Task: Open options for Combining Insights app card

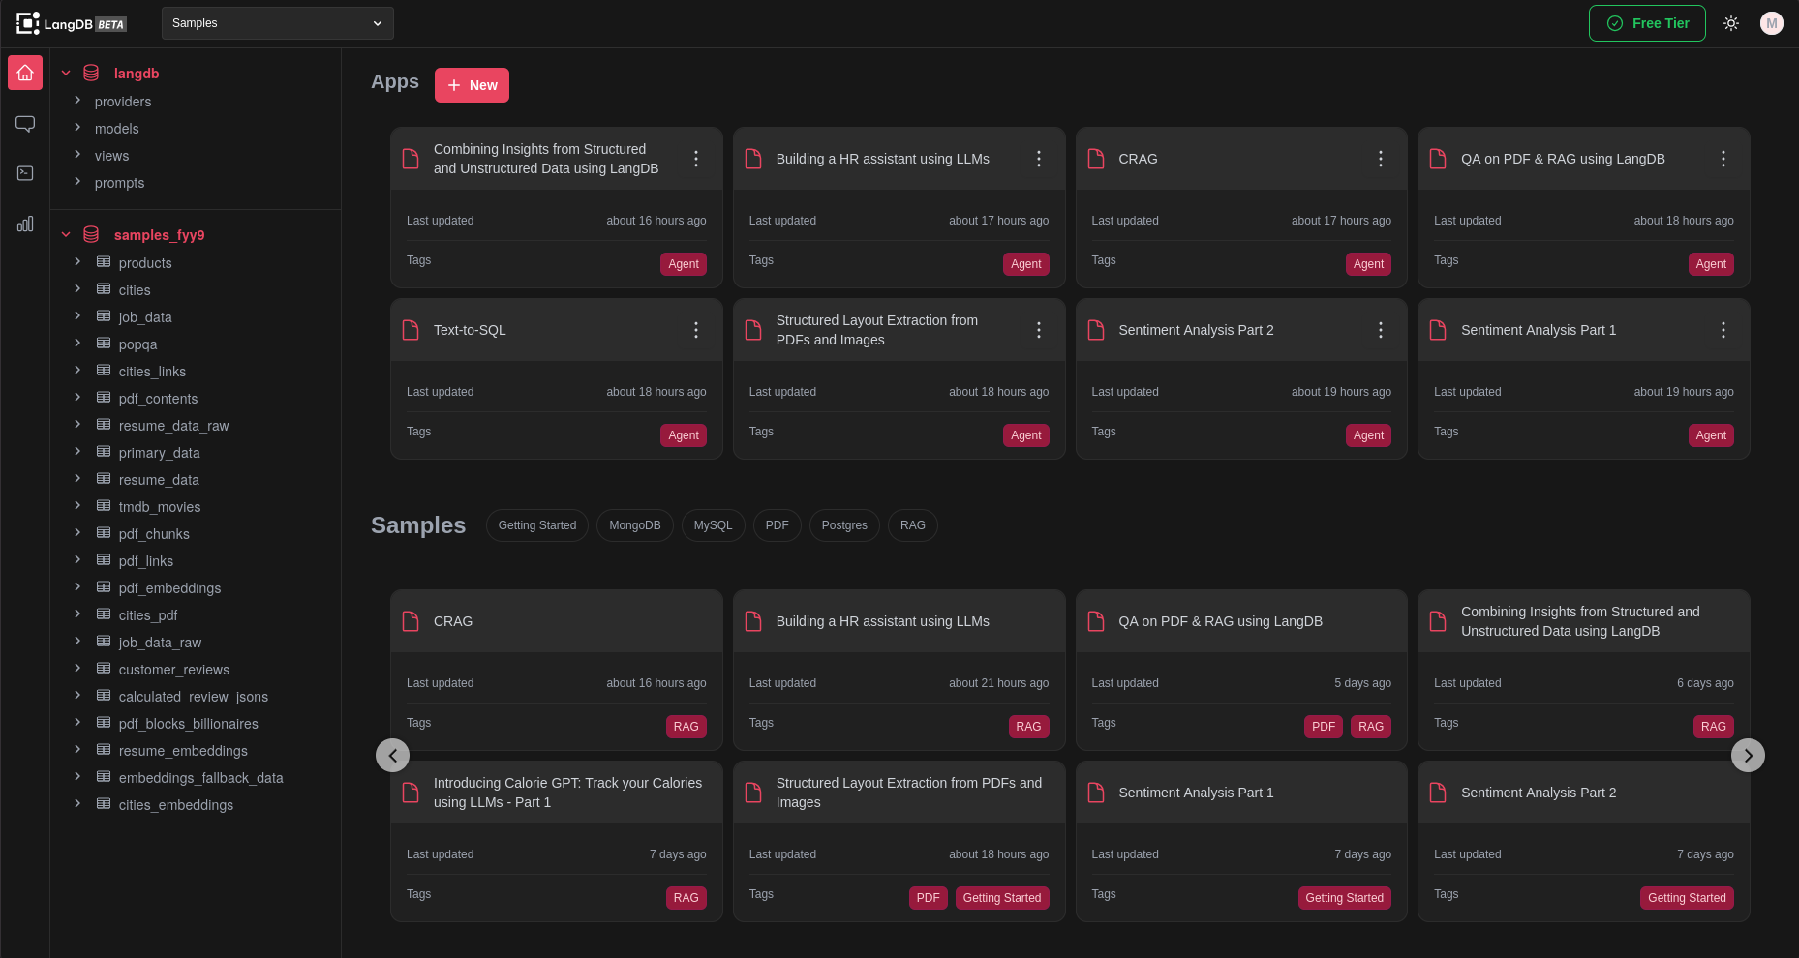Action: pos(696,159)
